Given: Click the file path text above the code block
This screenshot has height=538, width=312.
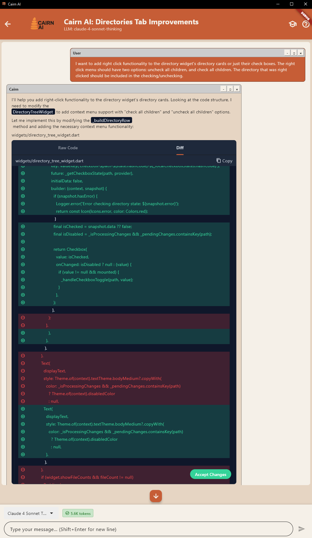Looking at the screenshot, I should [45, 135].
